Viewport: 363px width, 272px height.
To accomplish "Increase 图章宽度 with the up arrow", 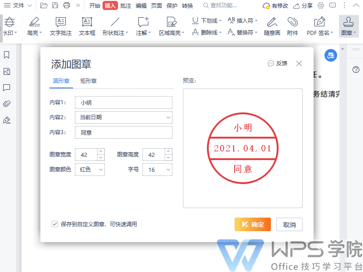I will coord(101,152).
